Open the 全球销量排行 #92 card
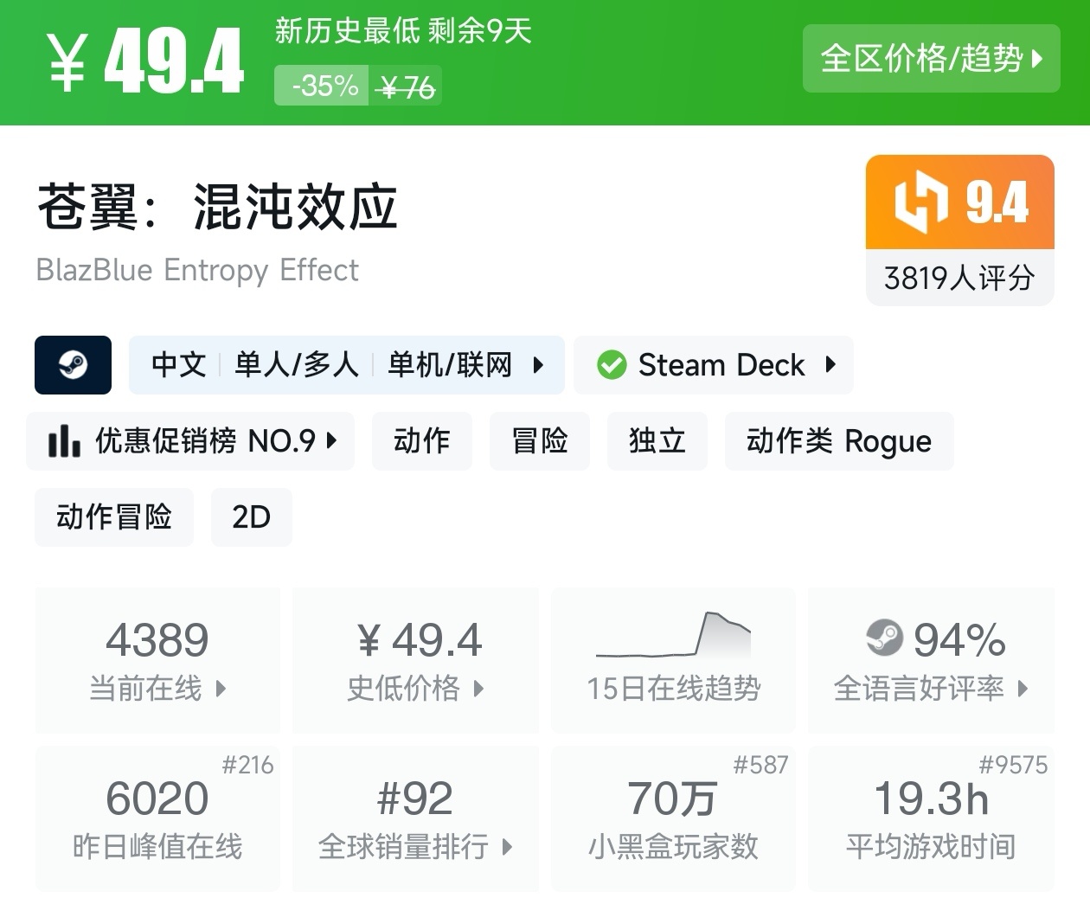The height and width of the screenshot is (898, 1090). (415, 818)
